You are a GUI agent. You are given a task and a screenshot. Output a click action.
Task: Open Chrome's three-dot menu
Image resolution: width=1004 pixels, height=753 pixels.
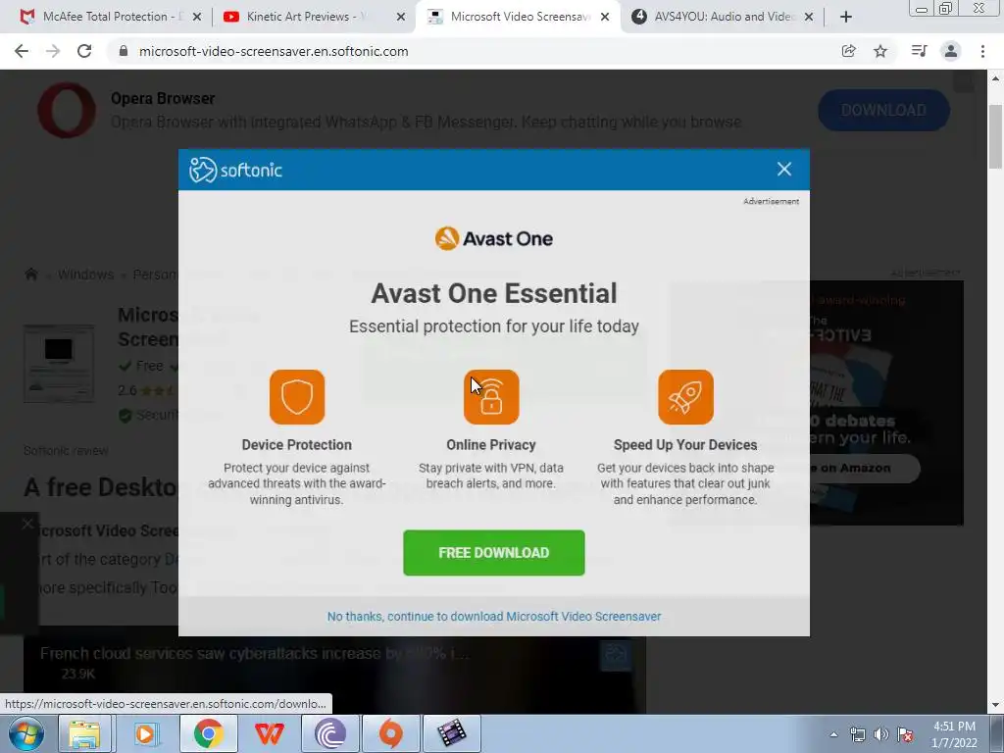coord(982,51)
